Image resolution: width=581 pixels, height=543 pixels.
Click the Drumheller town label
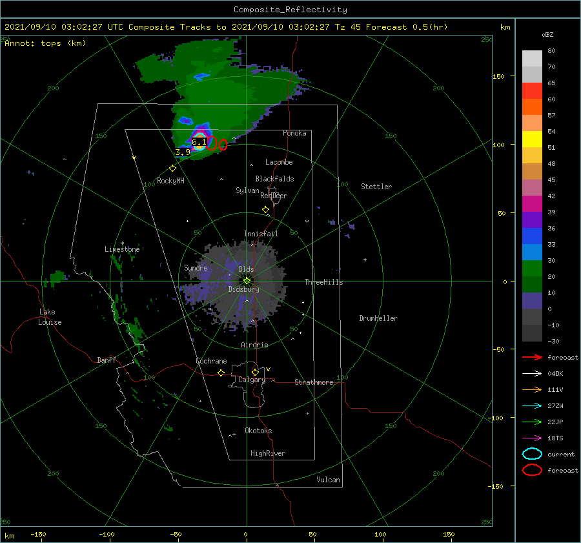pyautogui.click(x=378, y=318)
